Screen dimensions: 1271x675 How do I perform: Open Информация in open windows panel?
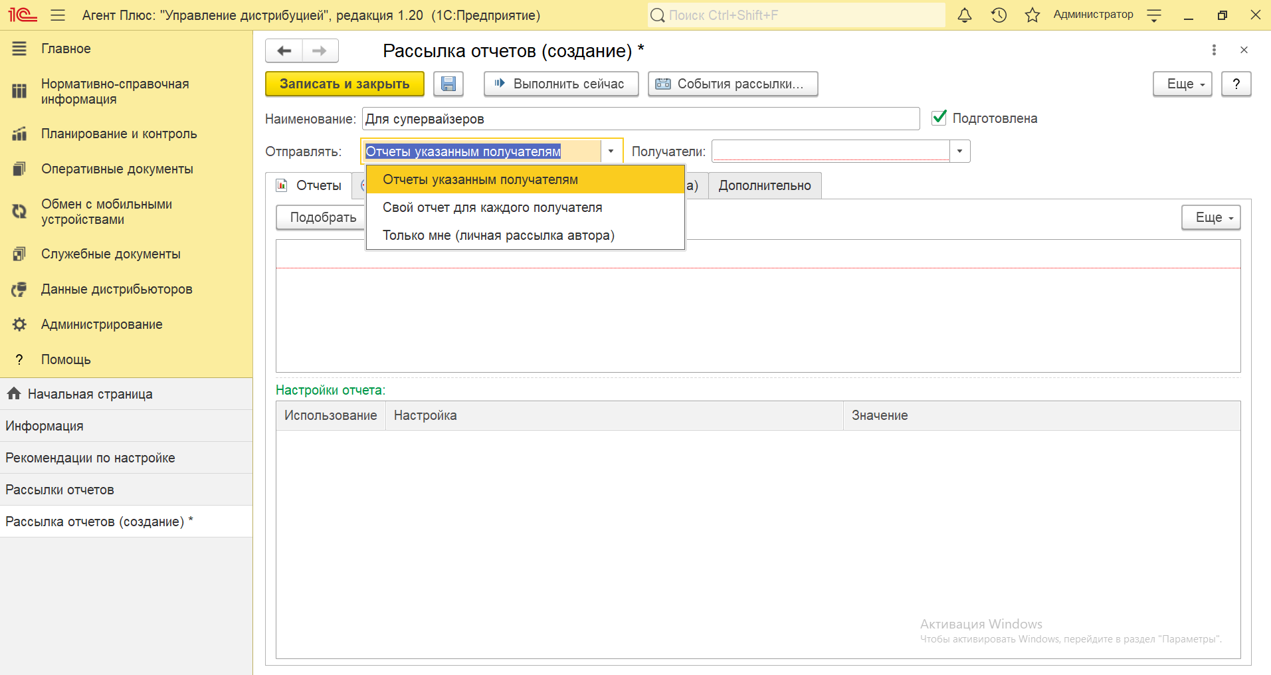click(126, 426)
